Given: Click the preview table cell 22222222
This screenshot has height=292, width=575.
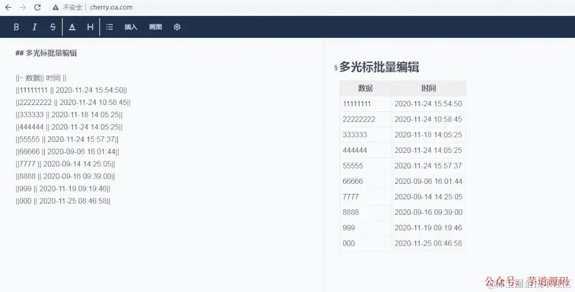Looking at the screenshot, I should pyautogui.click(x=366, y=119).
